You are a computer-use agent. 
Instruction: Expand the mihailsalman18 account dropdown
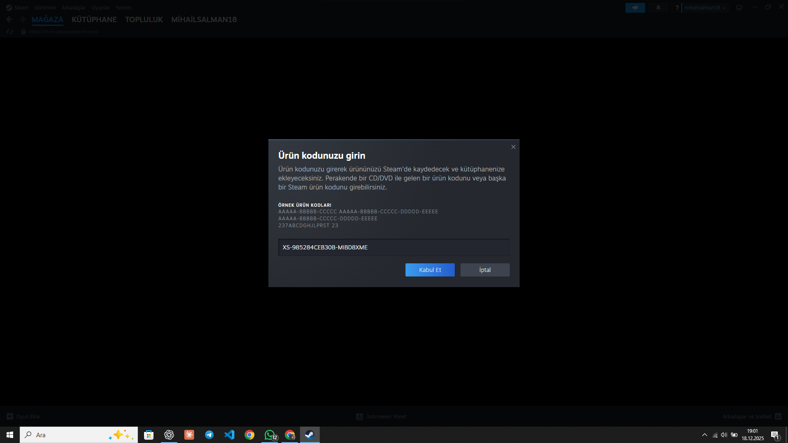(705, 8)
